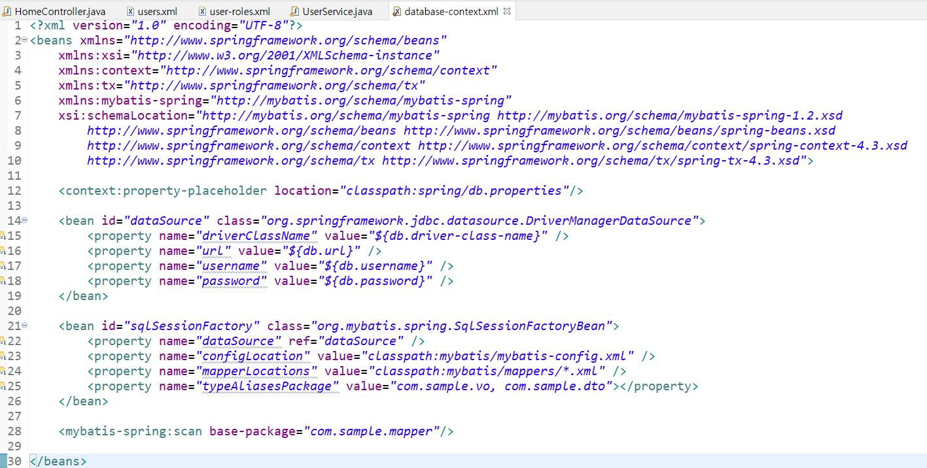Screen dimensions: 927x468
Task: Click the warning marker on line 24
Action: pyautogui.click(x=3, y=371)
